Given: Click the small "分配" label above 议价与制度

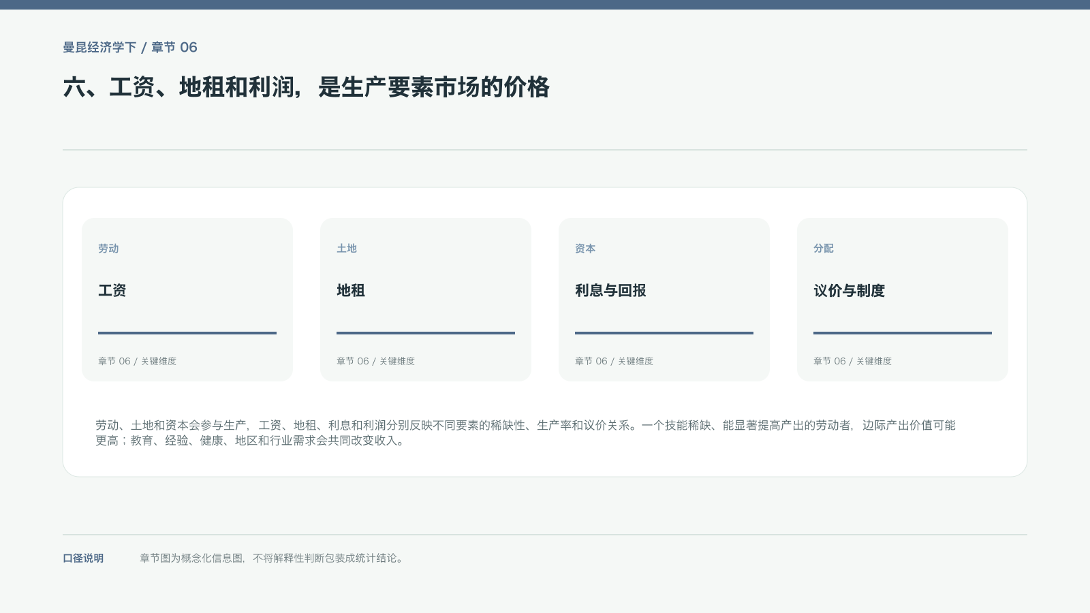Looking at the screenshot, I should pos(824,249).
